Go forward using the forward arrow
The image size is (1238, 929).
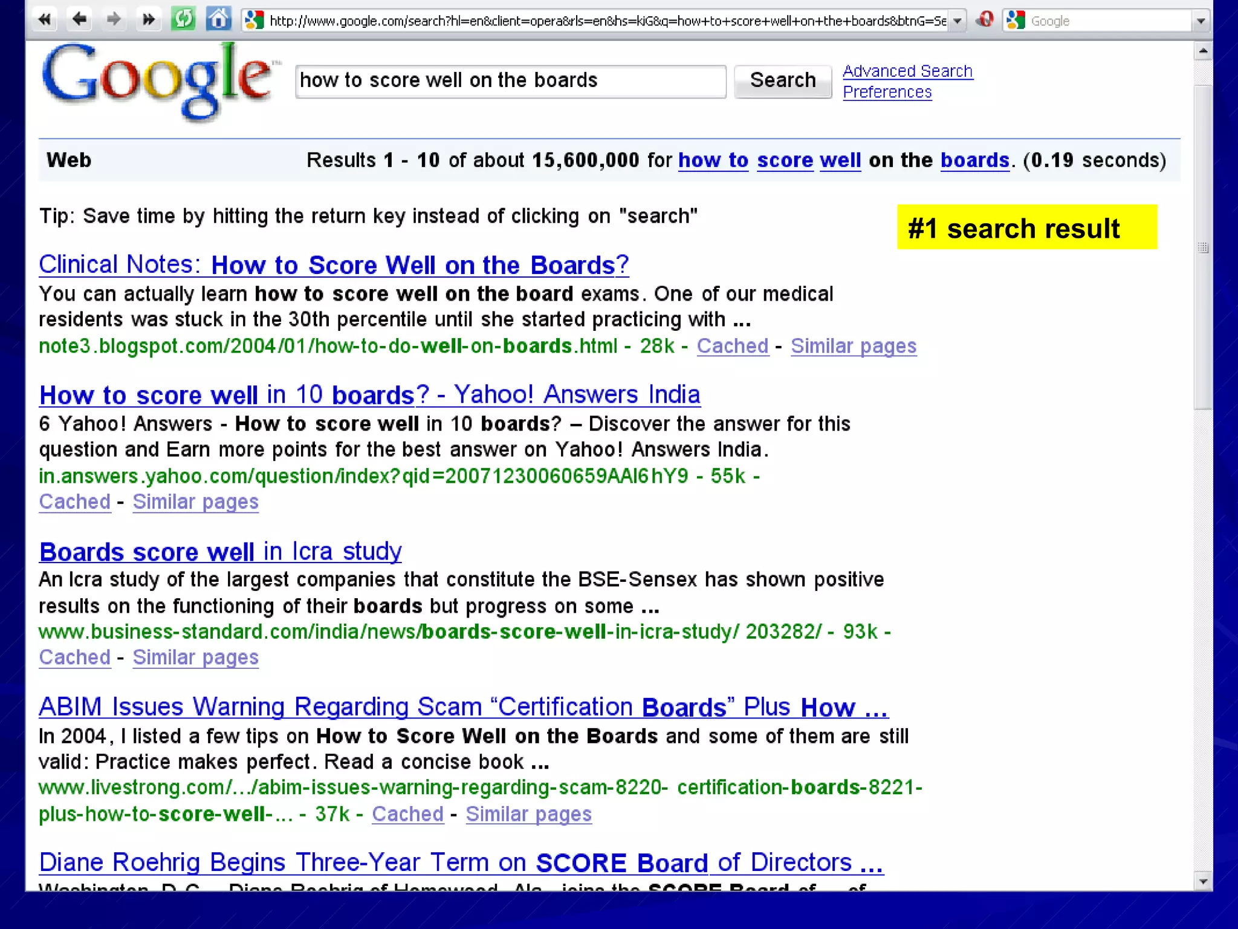click(x=114, y=19)
